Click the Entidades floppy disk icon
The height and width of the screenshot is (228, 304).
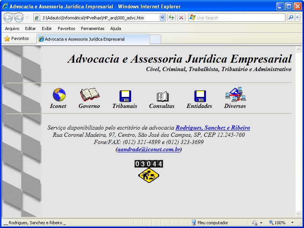point(200,96)
